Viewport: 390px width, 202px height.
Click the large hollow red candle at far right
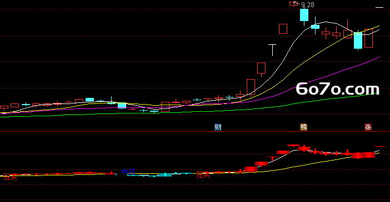368,38
